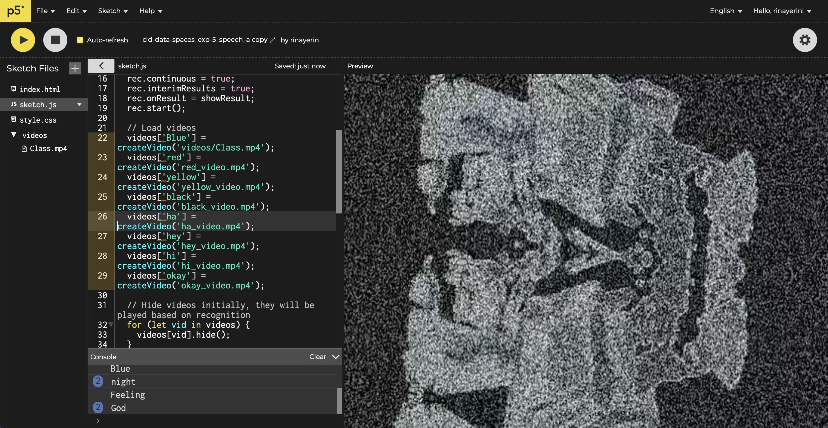The height and width of the screenshot is (428, 828).
Task: Fold the code block at line 32
Action: click(x=111, y=324)
